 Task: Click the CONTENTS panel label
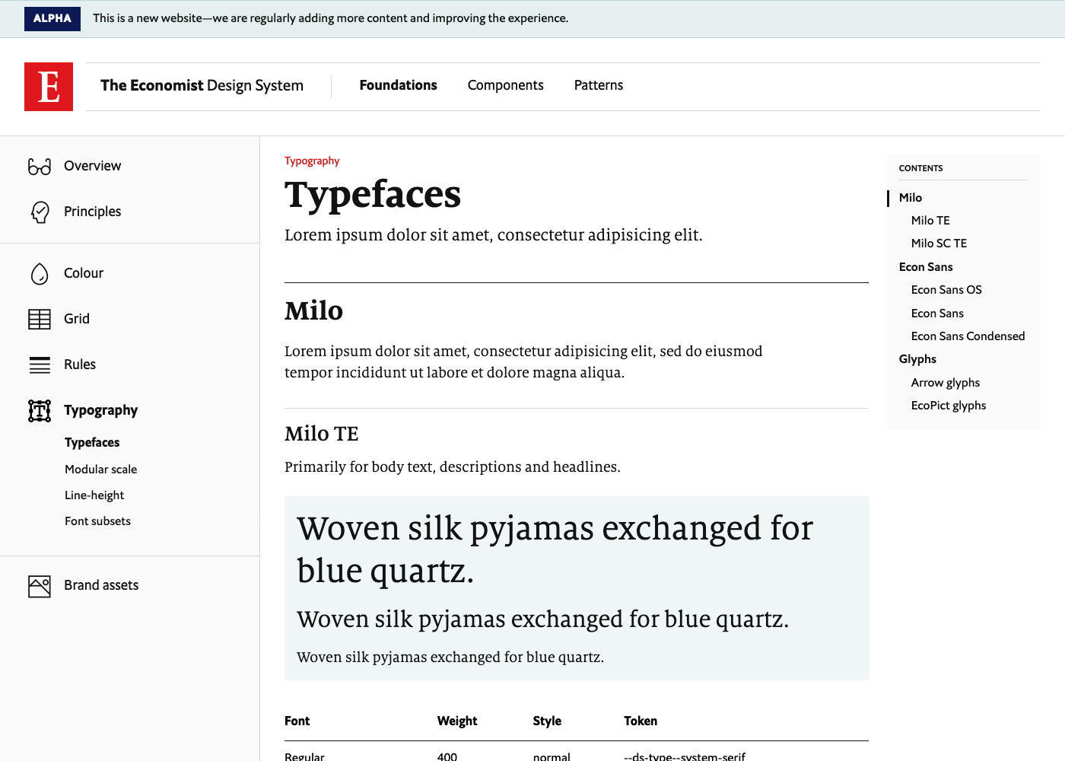pos(920,168)
